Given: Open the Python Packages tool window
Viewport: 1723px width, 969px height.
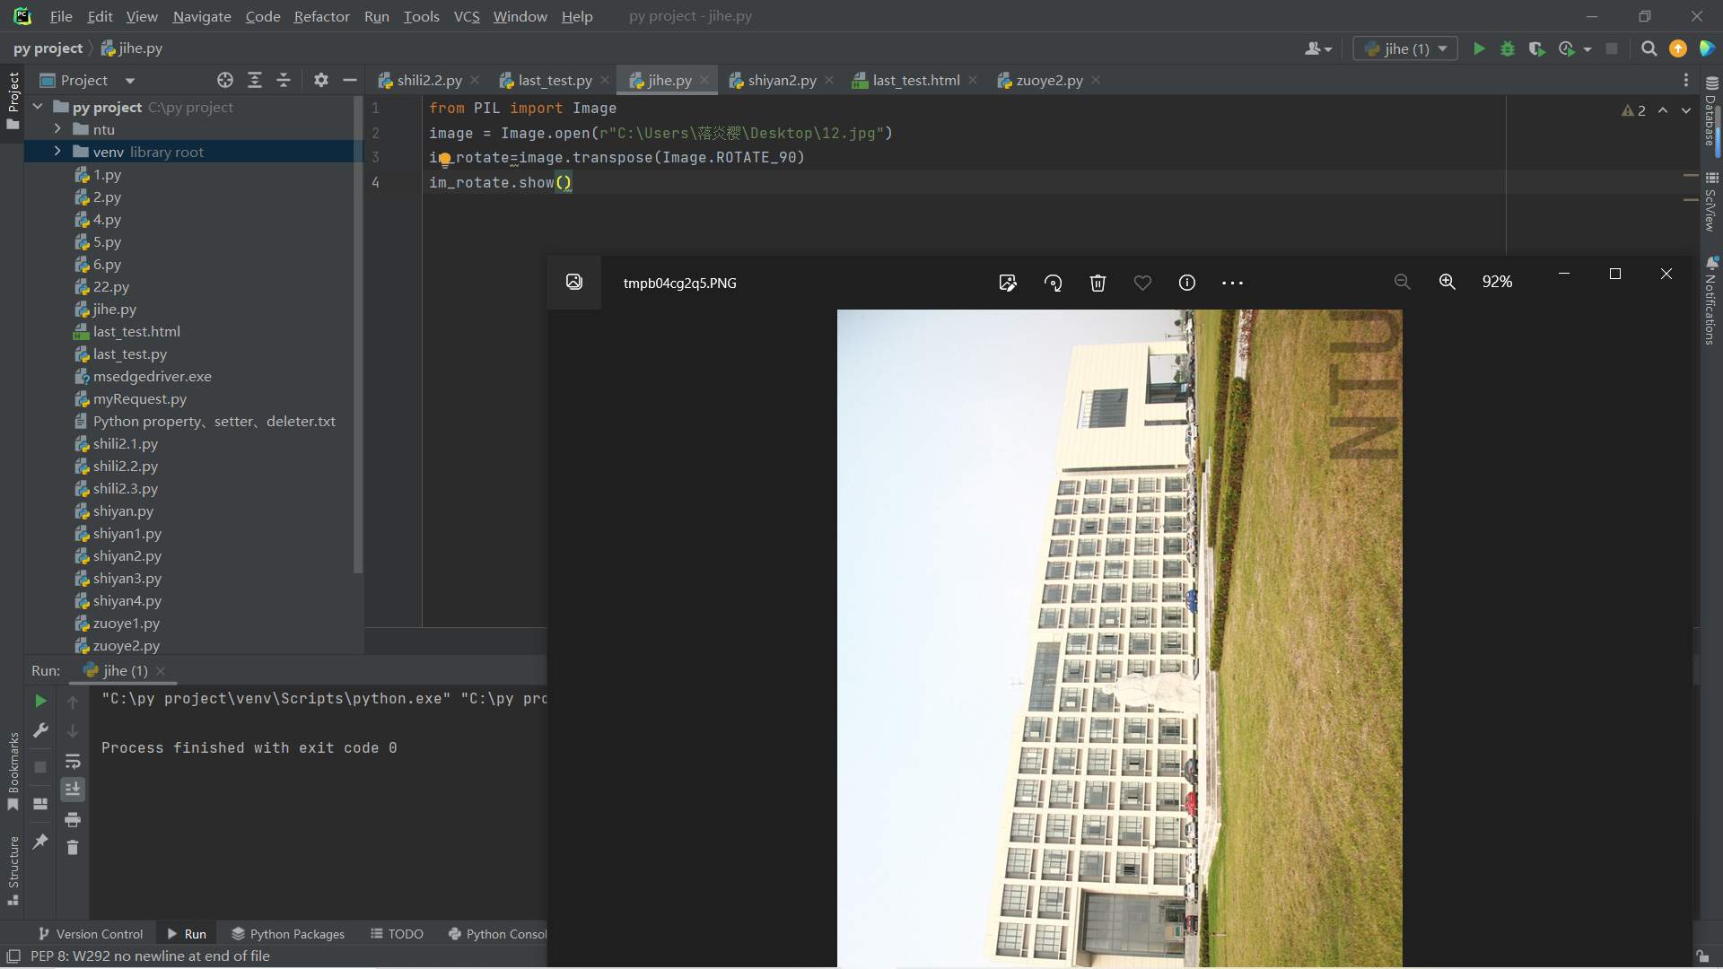Looking at the screenshot, I should 297,933.
